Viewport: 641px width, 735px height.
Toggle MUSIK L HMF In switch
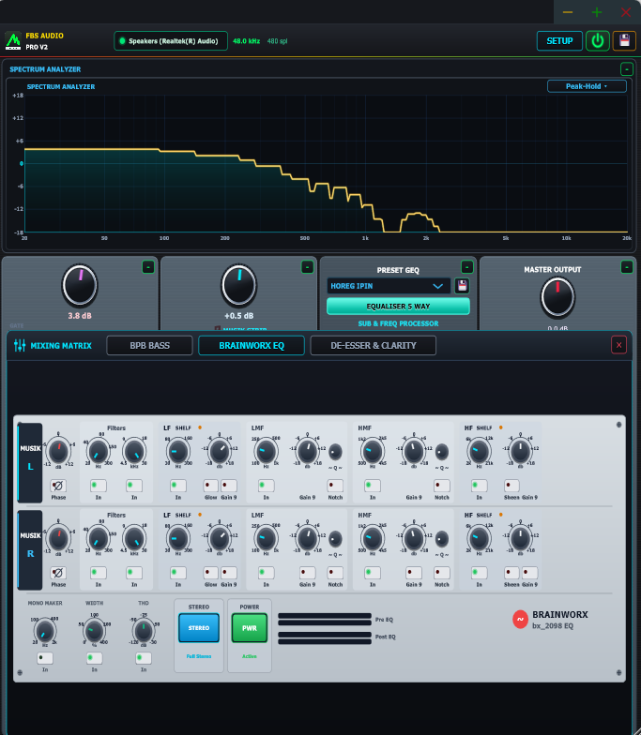coord(373,486)
